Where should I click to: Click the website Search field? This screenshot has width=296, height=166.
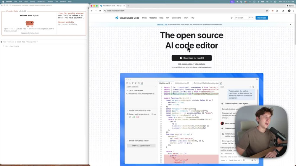click(244, 18)
